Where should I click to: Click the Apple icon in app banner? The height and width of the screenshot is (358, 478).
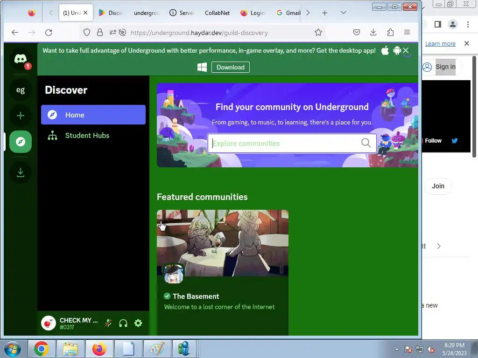point(385,50)
